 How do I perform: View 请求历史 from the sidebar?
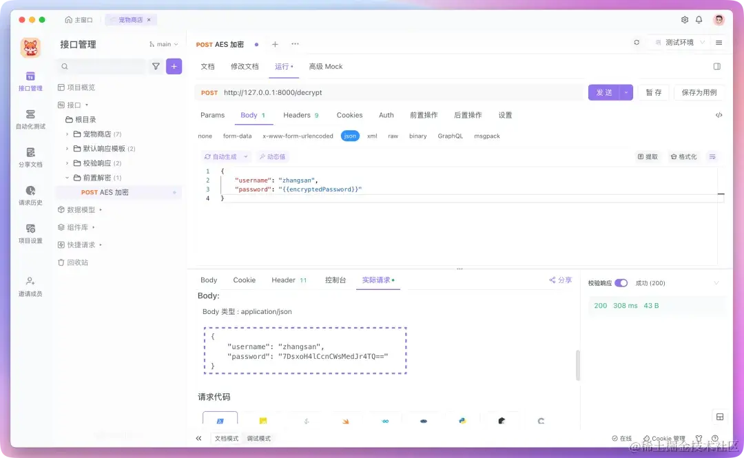[x=30, y=196]
